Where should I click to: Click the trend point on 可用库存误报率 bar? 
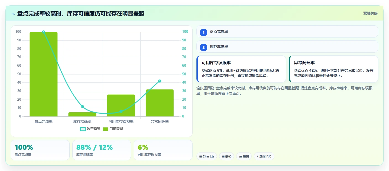[x=121, y=111]
